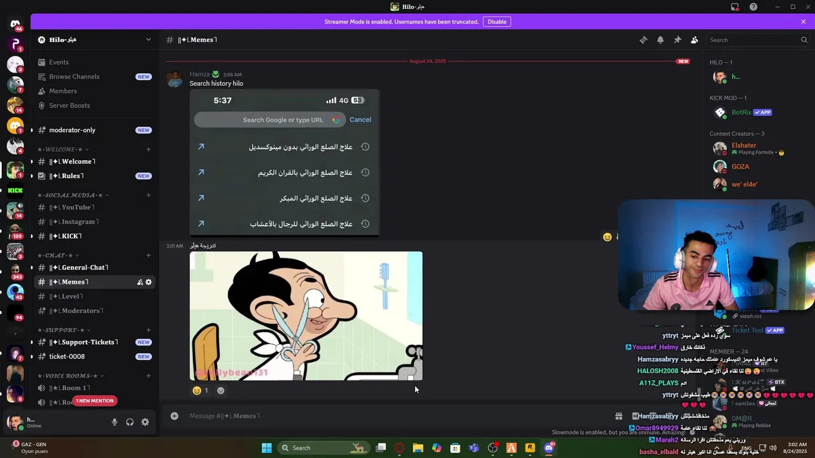Open Server Boosts

click(x=94, y=106)
